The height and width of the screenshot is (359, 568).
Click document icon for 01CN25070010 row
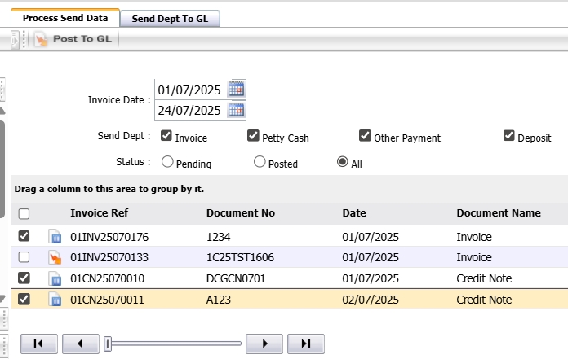click(x=55, y=278)
